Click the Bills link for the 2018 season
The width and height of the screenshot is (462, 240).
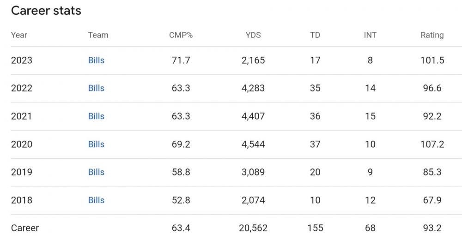click(96, 200)
